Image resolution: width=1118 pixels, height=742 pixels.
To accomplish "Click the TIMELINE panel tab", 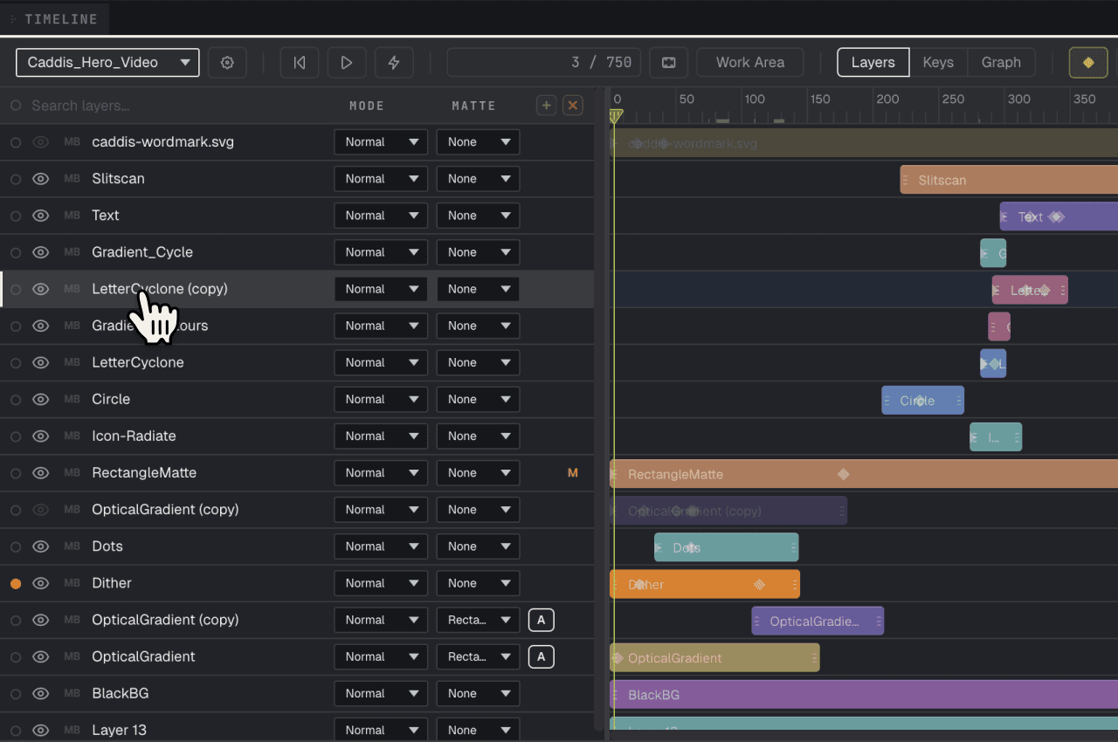I will pyautogui.click(x=54, y=18).
